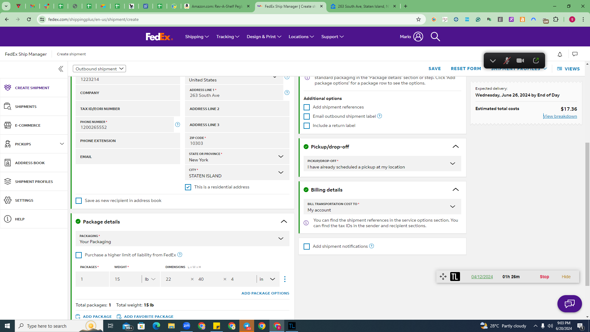Open the messages chat icon
Viewport: 590px width, 332px height.
click(x=575, y=54)
